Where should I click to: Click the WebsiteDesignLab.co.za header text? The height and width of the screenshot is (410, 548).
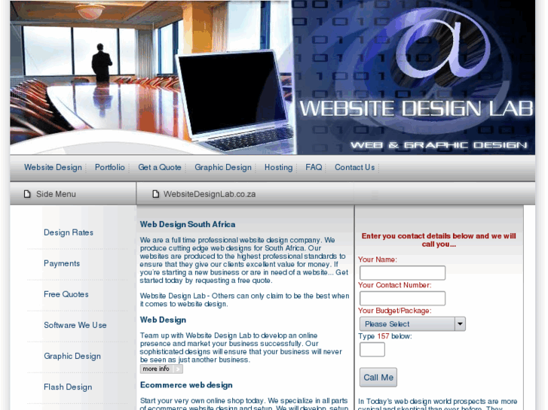coord(210,194)
